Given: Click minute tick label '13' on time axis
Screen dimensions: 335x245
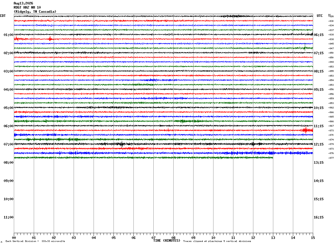Looking at the screenshot, I should point(273,238).
